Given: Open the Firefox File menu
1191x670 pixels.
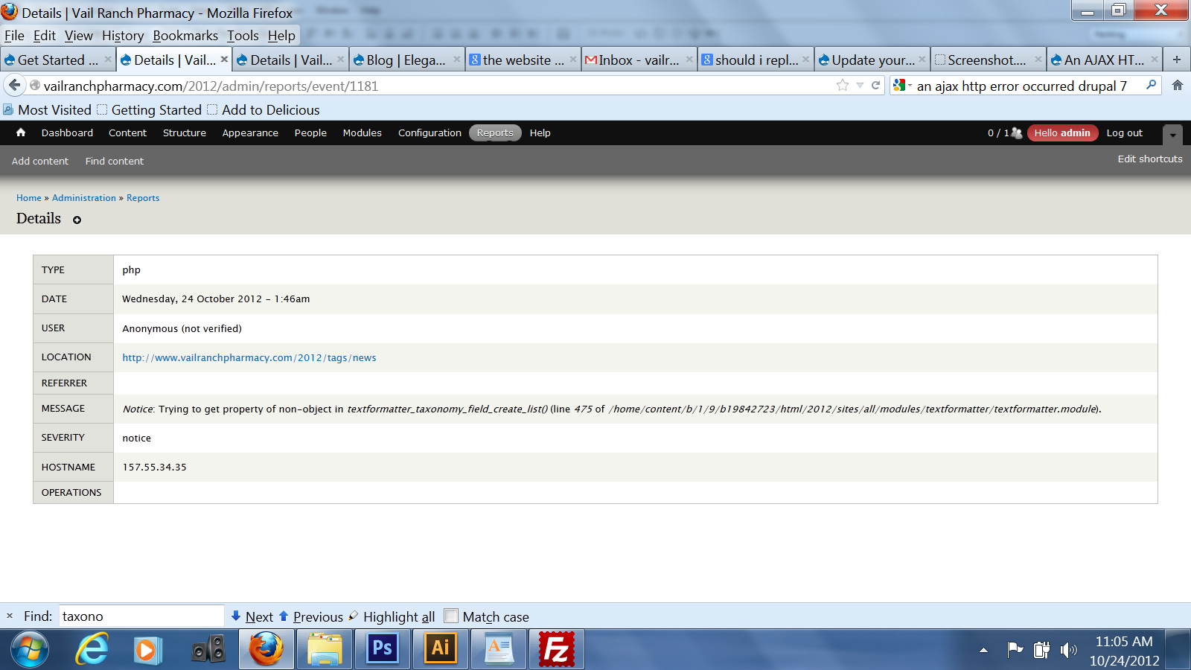Looking at the screenshot, I should [x=14, y=36].
